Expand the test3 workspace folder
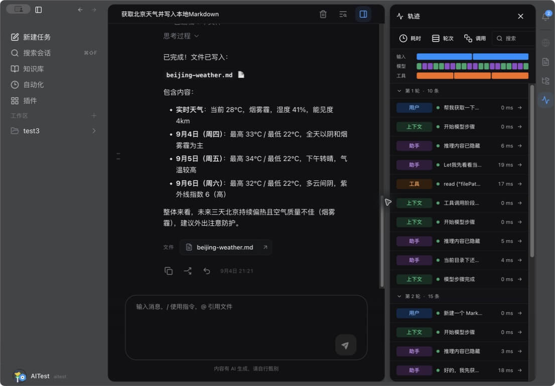Image resolution: width=555 pixels, height=386 pixels. click(54, 131)
